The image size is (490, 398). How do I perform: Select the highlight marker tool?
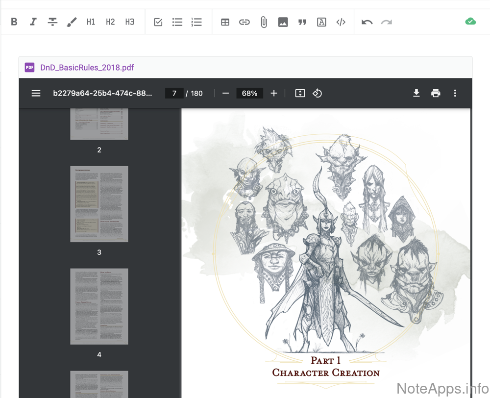[72, 22]
